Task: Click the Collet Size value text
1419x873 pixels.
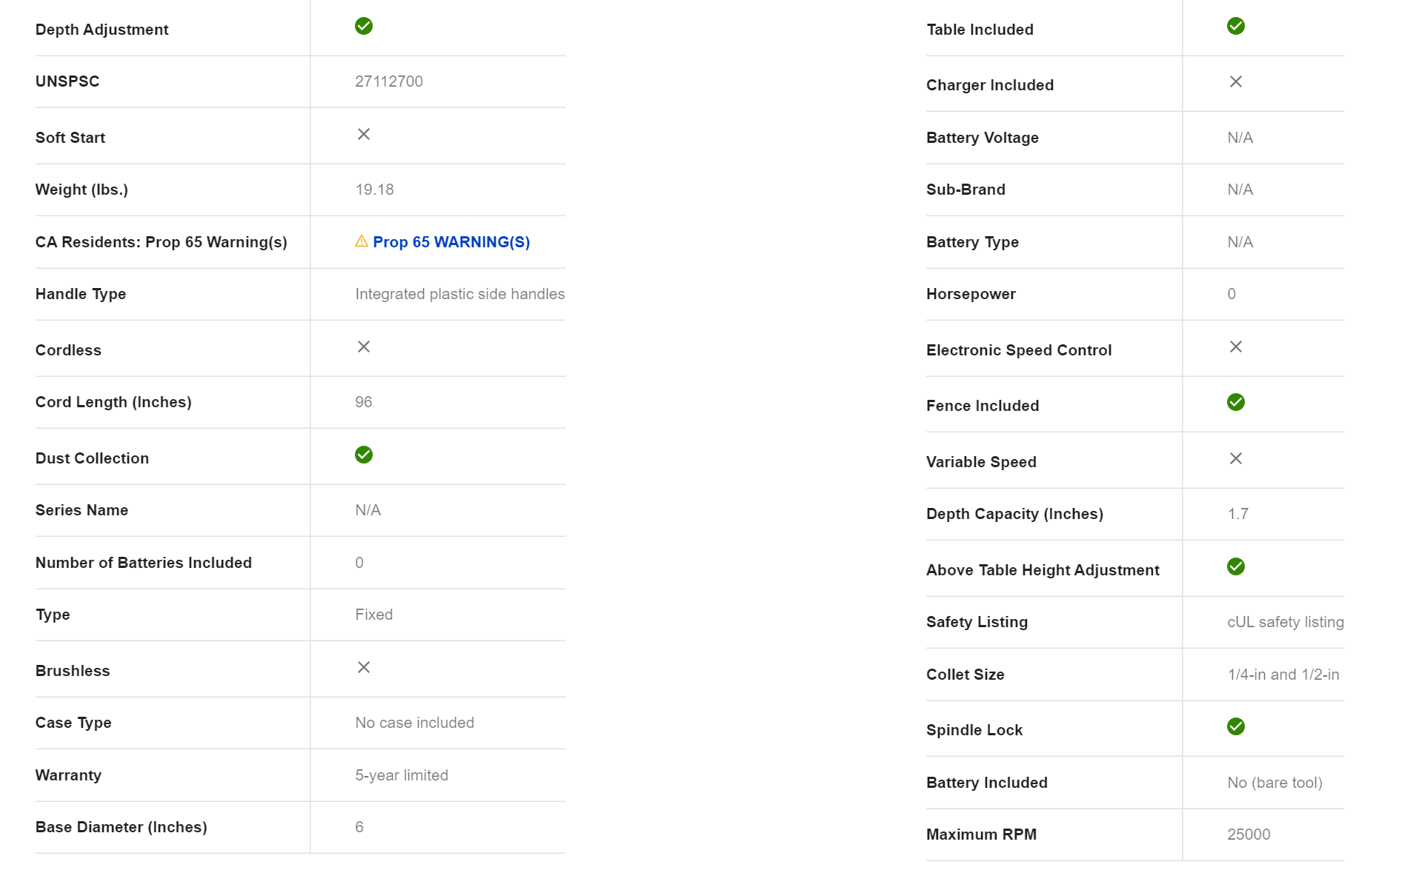Action: coord(1283,675)
